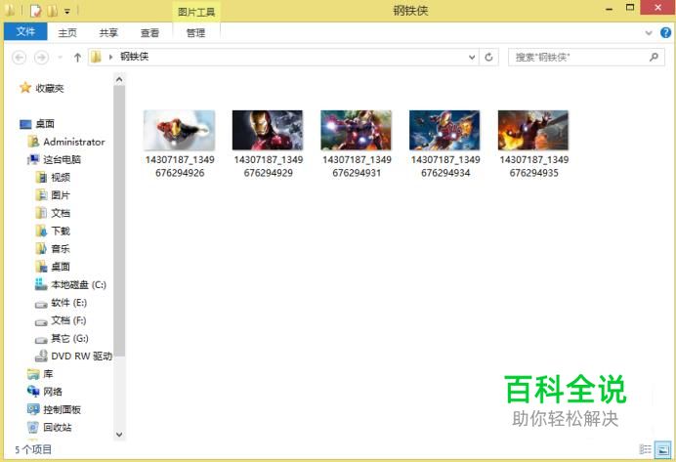Open 桌面 under 这台电脑
The width and height of the screenshot is (676, 462).
coord(61,267)
